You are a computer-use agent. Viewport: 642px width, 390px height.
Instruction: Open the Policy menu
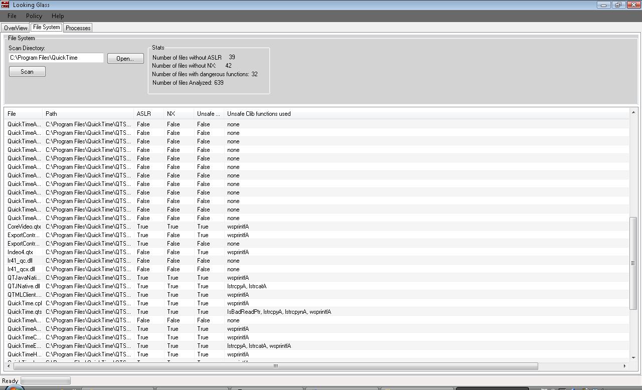(34, 16)
